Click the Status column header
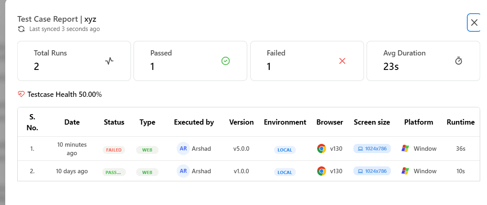The image size is (487, 205). [x=114, y=122]
